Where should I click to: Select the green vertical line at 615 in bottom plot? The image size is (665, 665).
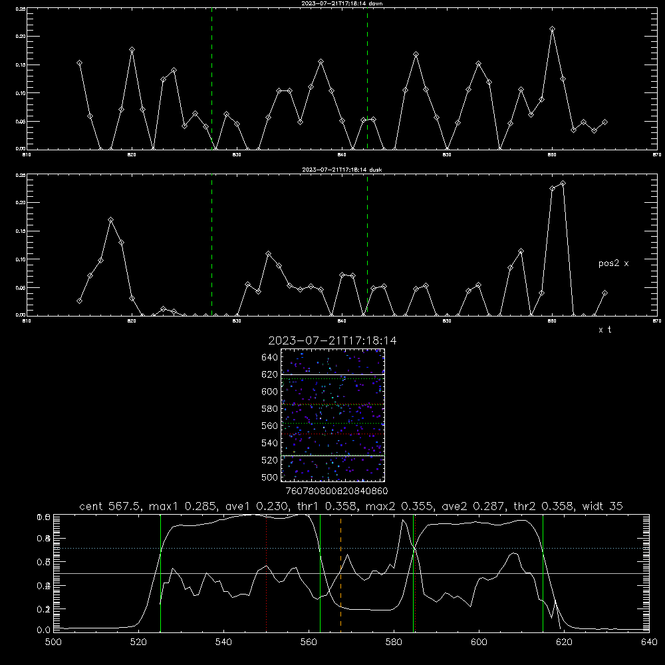pyautogui.click(x=543, y=573)
